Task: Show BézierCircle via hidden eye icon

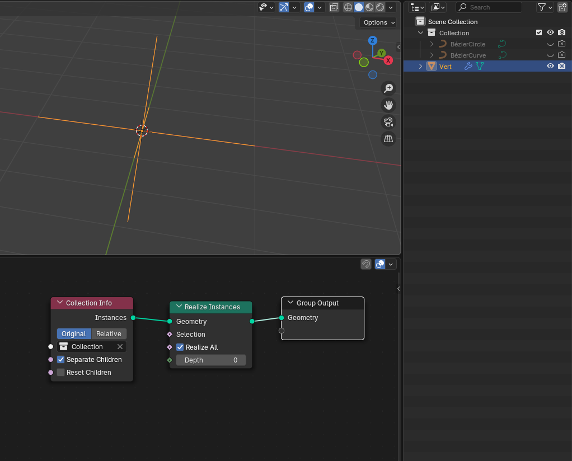Action: pyautogui.click(x=550, y=44)
